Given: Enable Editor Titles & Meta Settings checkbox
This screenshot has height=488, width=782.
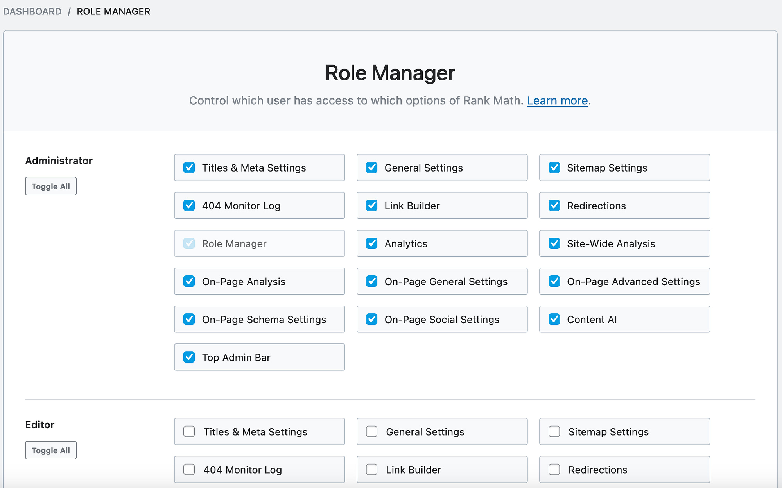Looking at the screenshot, I should (189, 432).
